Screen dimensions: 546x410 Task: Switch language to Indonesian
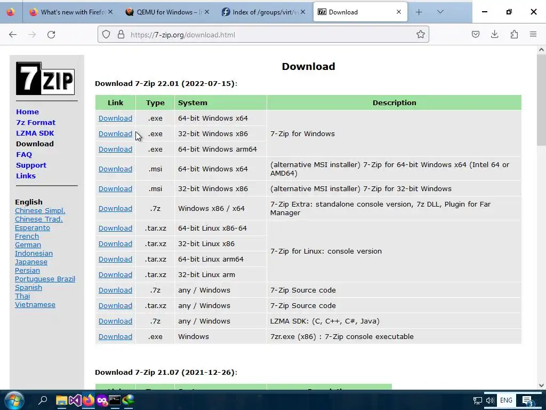34,254
